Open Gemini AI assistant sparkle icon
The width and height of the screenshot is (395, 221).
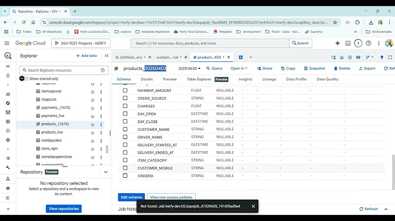(337, 43)
